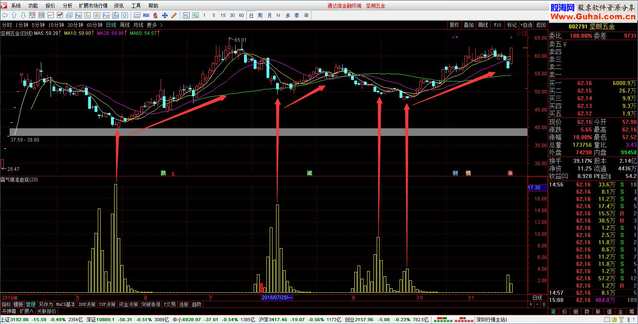Expand the 扩展∧ panel
Viewport: 638px width, 324px height.
26,311
